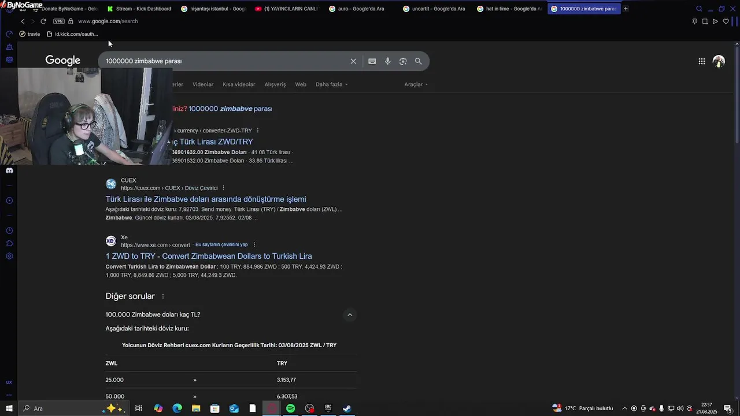This screenshot has height=416, width=740.
Task: Open Spotify from the taskbar
Action: pos(290,408)
